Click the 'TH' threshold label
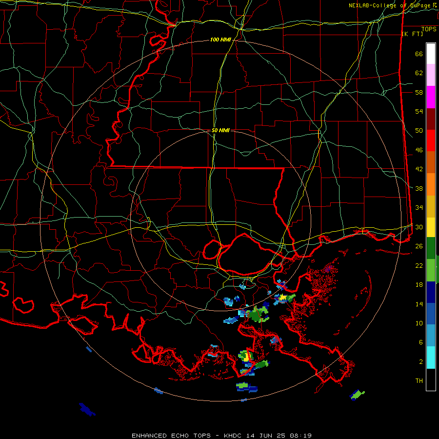The image size is (439, 439). point(419,381)
